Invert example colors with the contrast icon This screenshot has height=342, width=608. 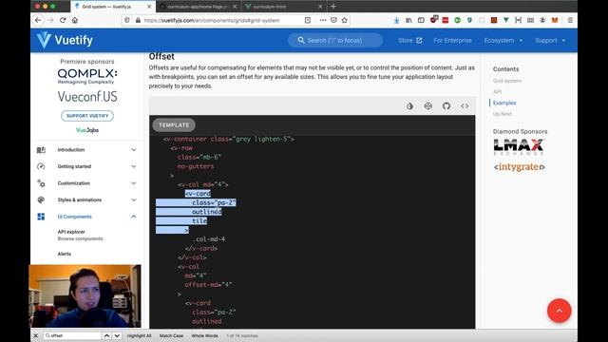pos(409,105)
